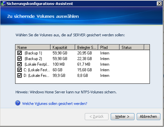Click Intern path in the D: row
This screenshot has width=164, height=127.
pyautogui.click(x=105, y=76)
